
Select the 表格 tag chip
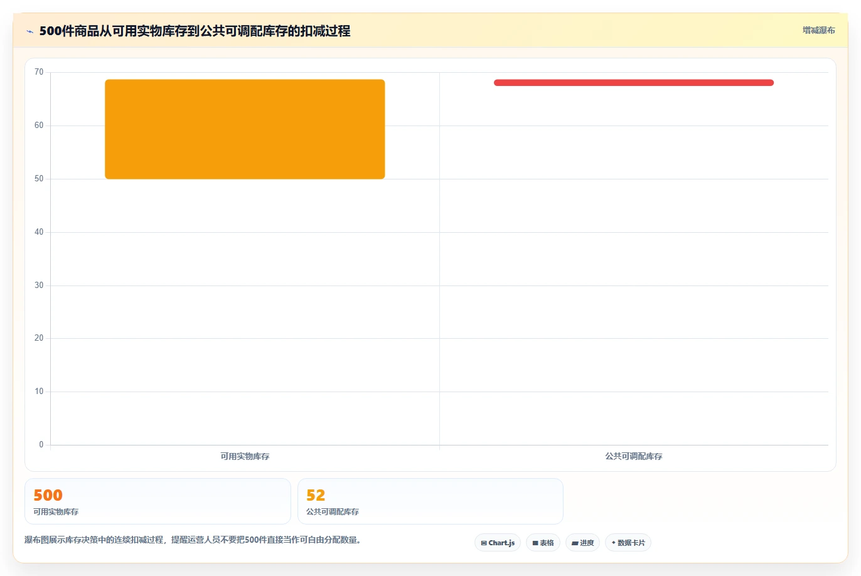pyautogui.click(x=543, y=543)
